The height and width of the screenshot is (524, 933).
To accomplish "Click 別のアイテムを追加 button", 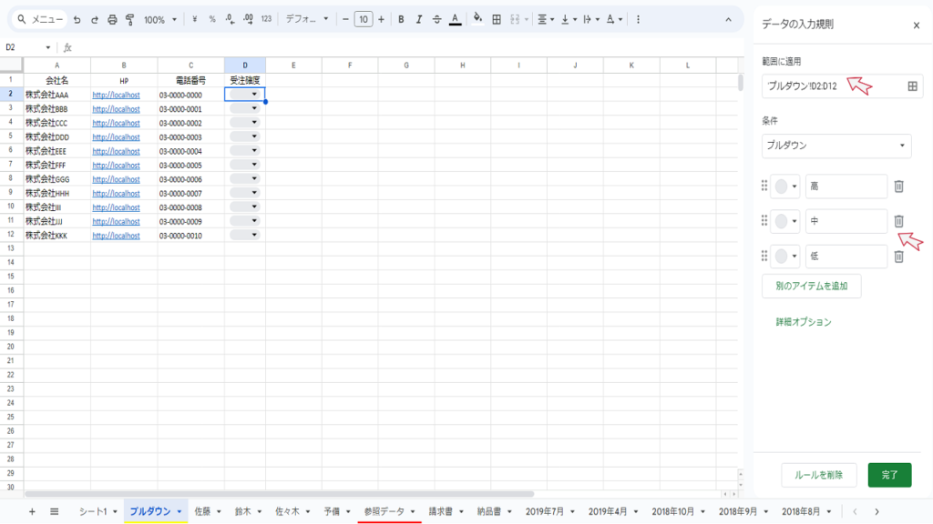I will tap(811, 286).
